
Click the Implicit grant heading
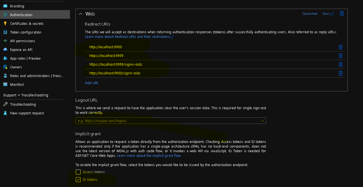88,134
